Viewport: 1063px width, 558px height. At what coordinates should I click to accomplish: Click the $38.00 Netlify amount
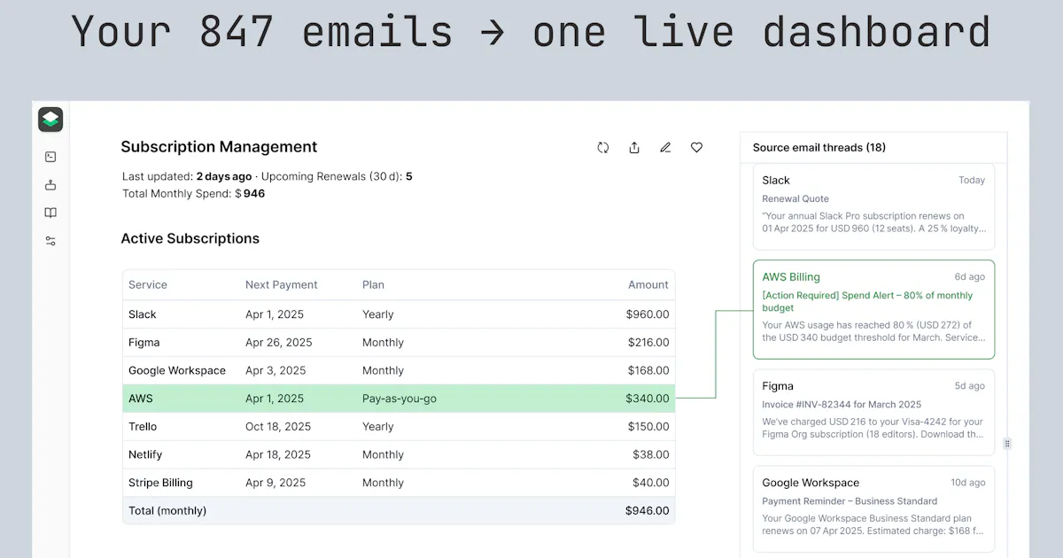(651, 455)
